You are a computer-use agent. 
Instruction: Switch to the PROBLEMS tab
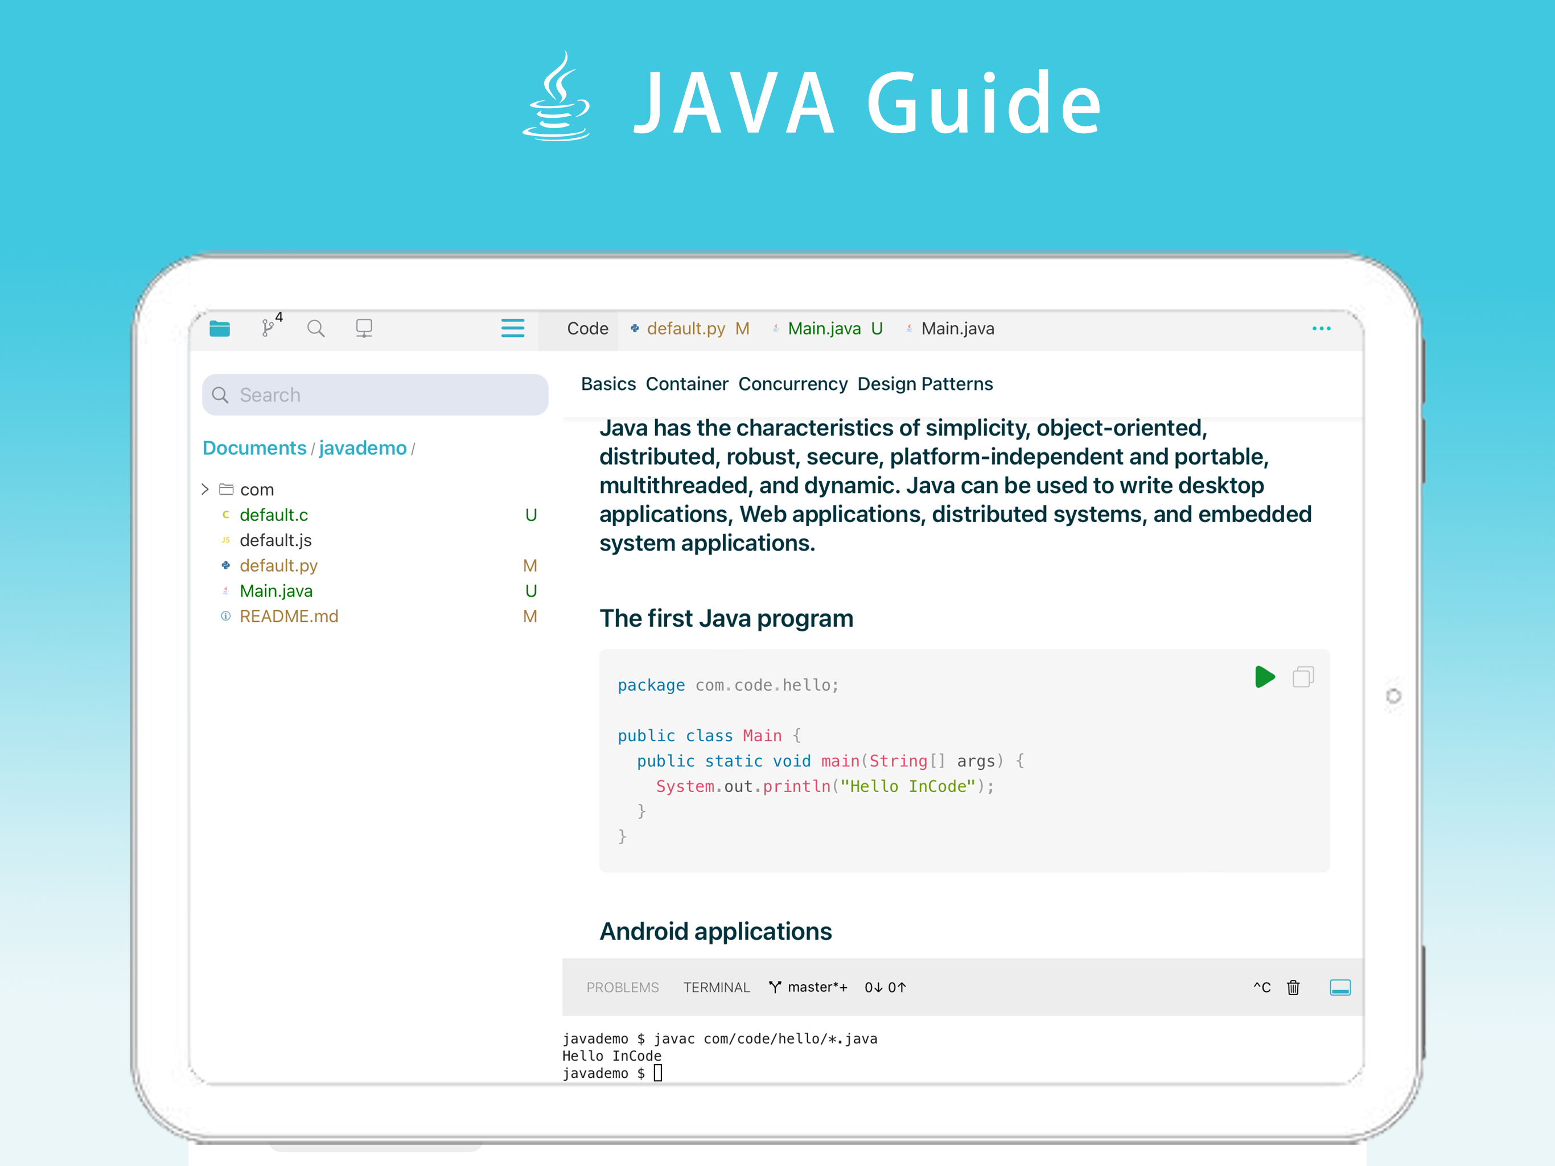point(622,987)
